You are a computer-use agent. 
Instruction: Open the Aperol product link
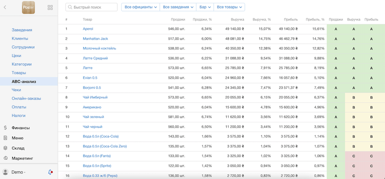88,29
